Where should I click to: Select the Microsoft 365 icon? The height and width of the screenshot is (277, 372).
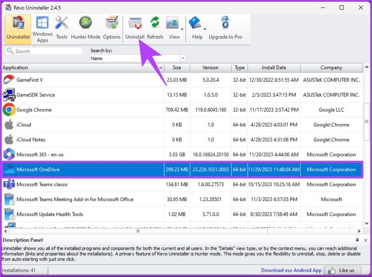tap(9, 154)
